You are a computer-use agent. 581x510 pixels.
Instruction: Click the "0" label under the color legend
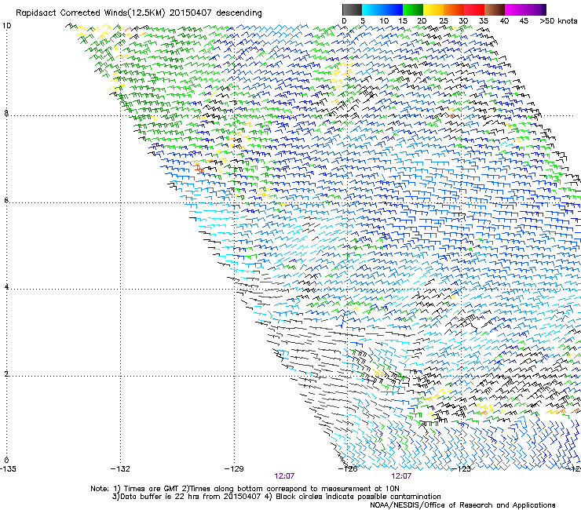(x=344, y=21)
